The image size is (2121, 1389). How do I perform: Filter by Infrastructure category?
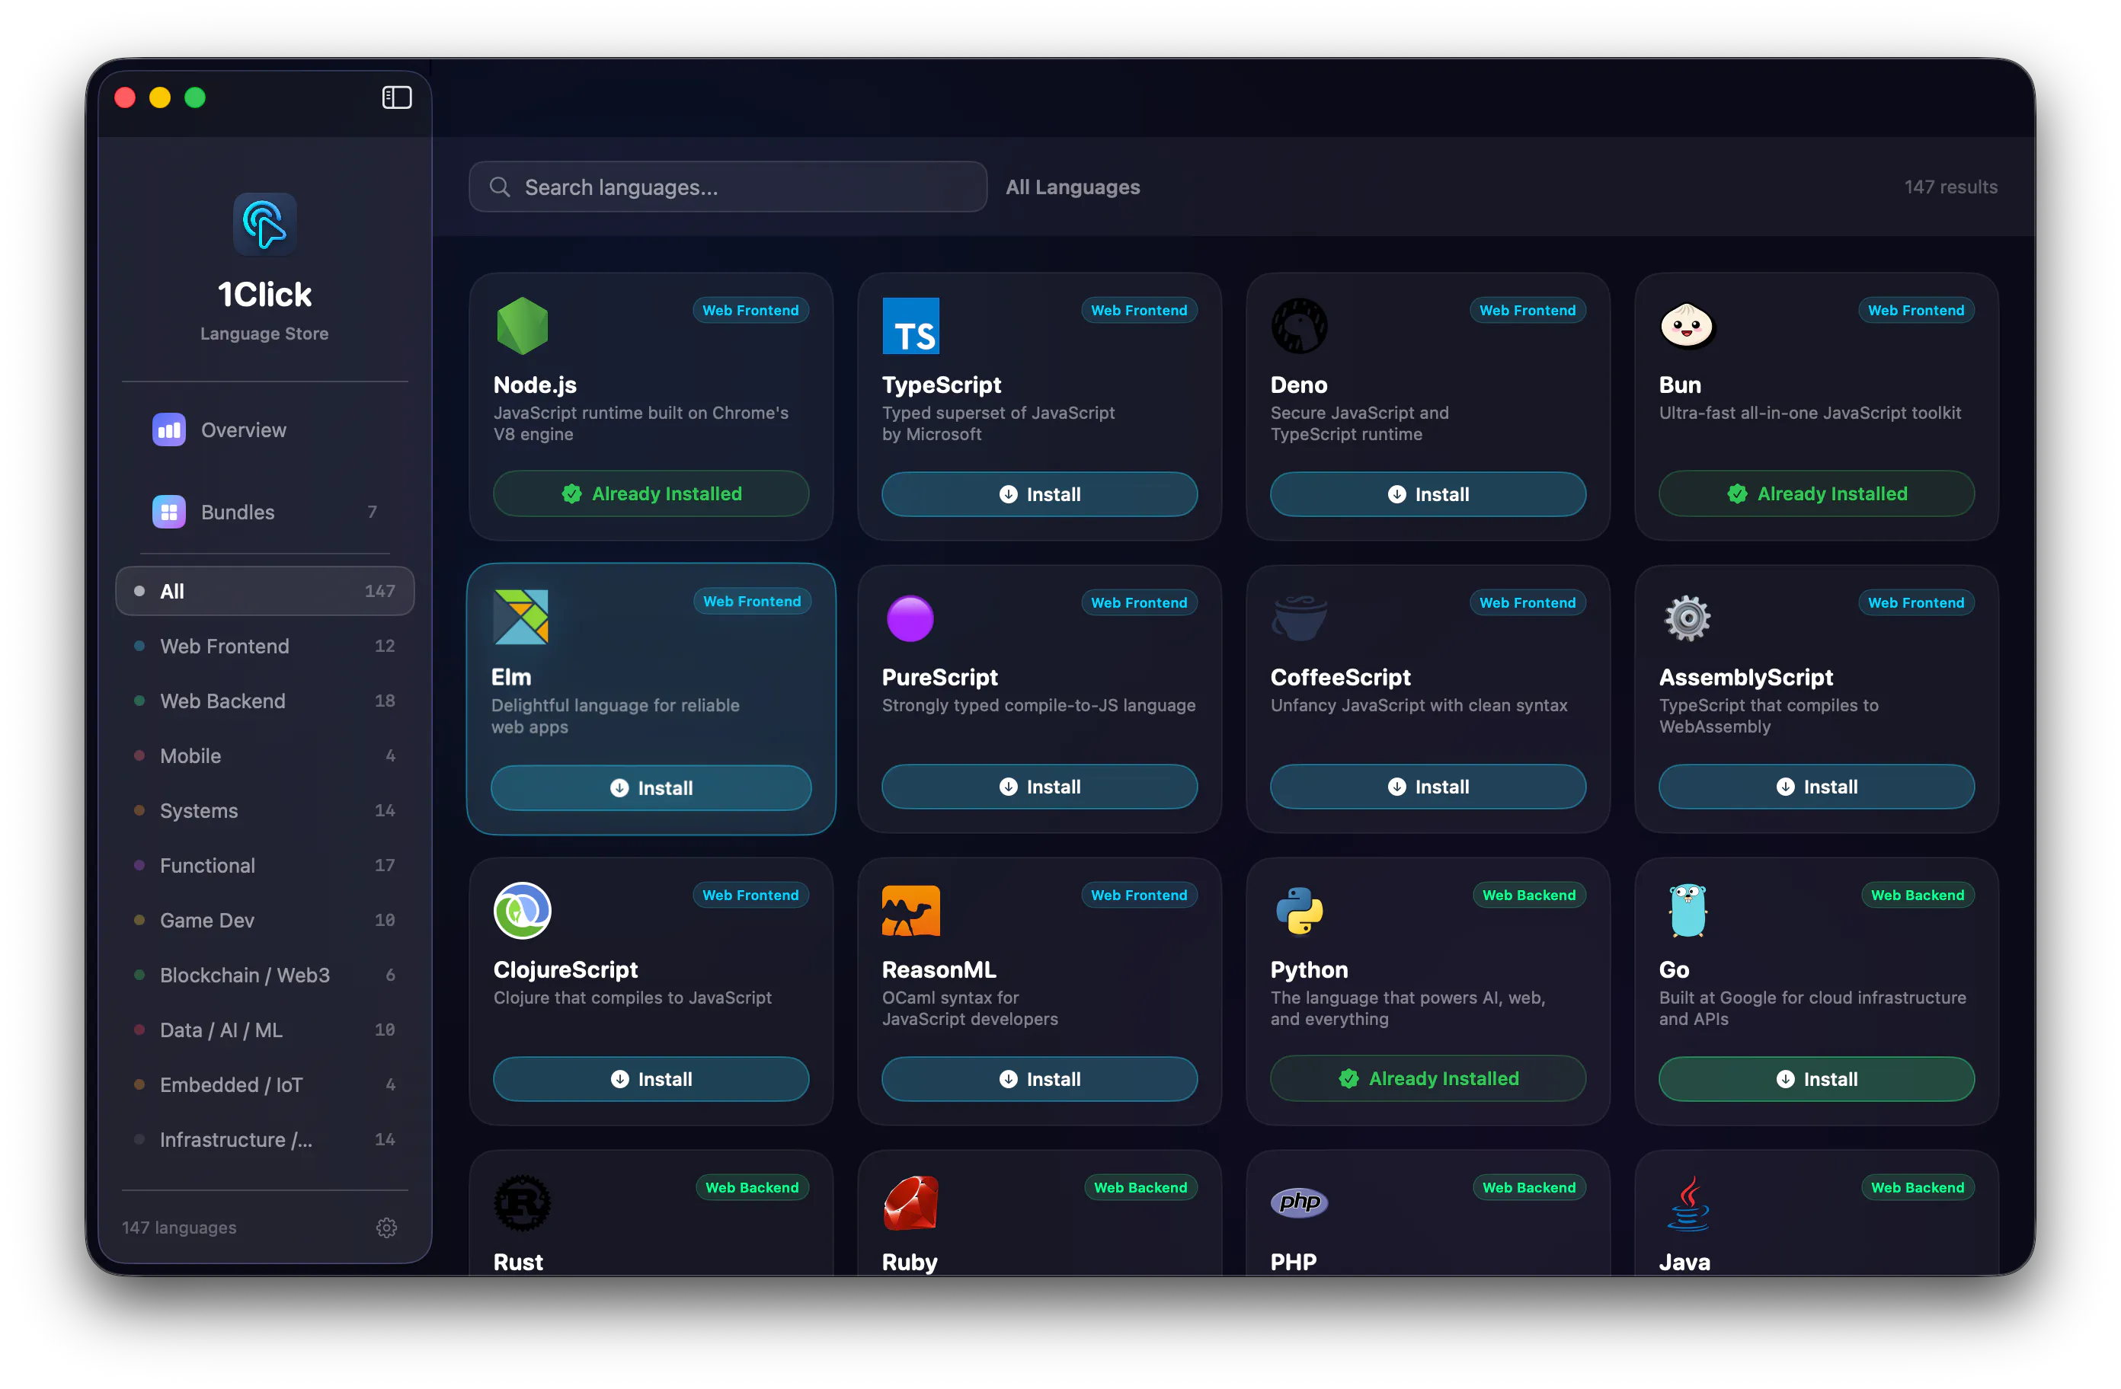pos(264,1138)
